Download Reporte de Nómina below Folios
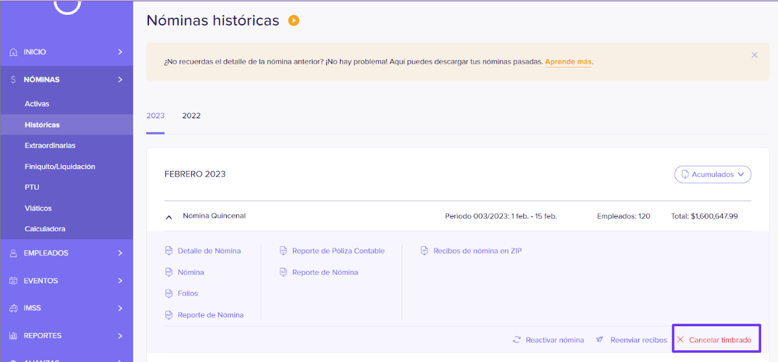The height and width of the screenshot is (362, 778). (211, 315)
